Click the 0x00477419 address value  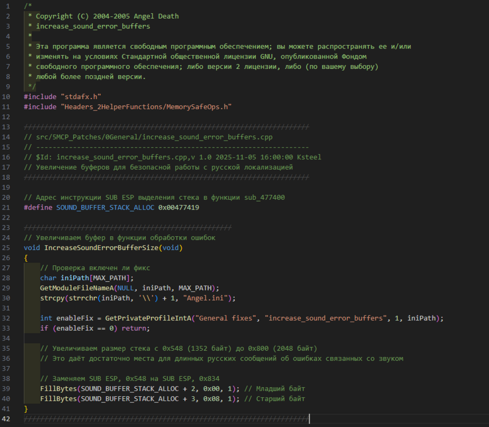pos(178,208)
